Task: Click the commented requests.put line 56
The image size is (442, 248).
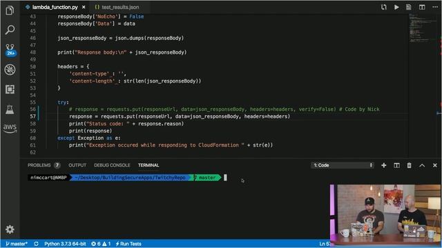Action: (x=224, y=110)
